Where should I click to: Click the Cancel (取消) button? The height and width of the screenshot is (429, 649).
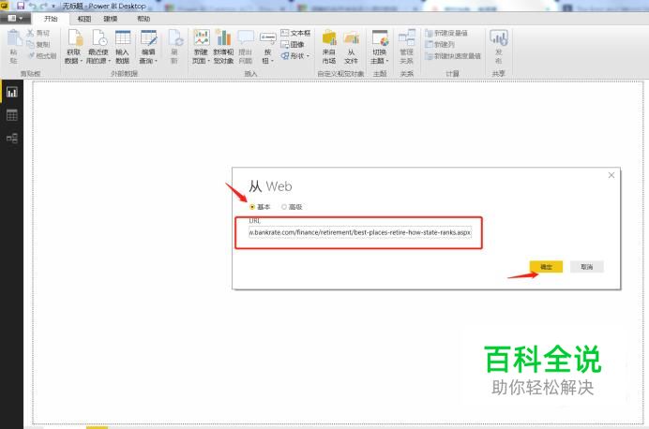point(586,267)
